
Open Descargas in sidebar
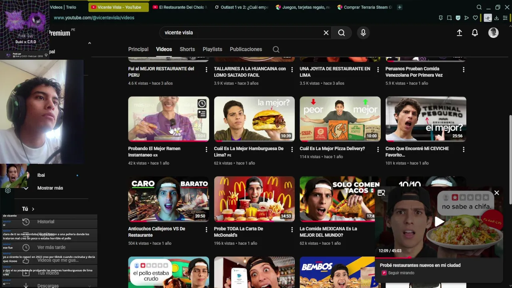coord(48,286)
